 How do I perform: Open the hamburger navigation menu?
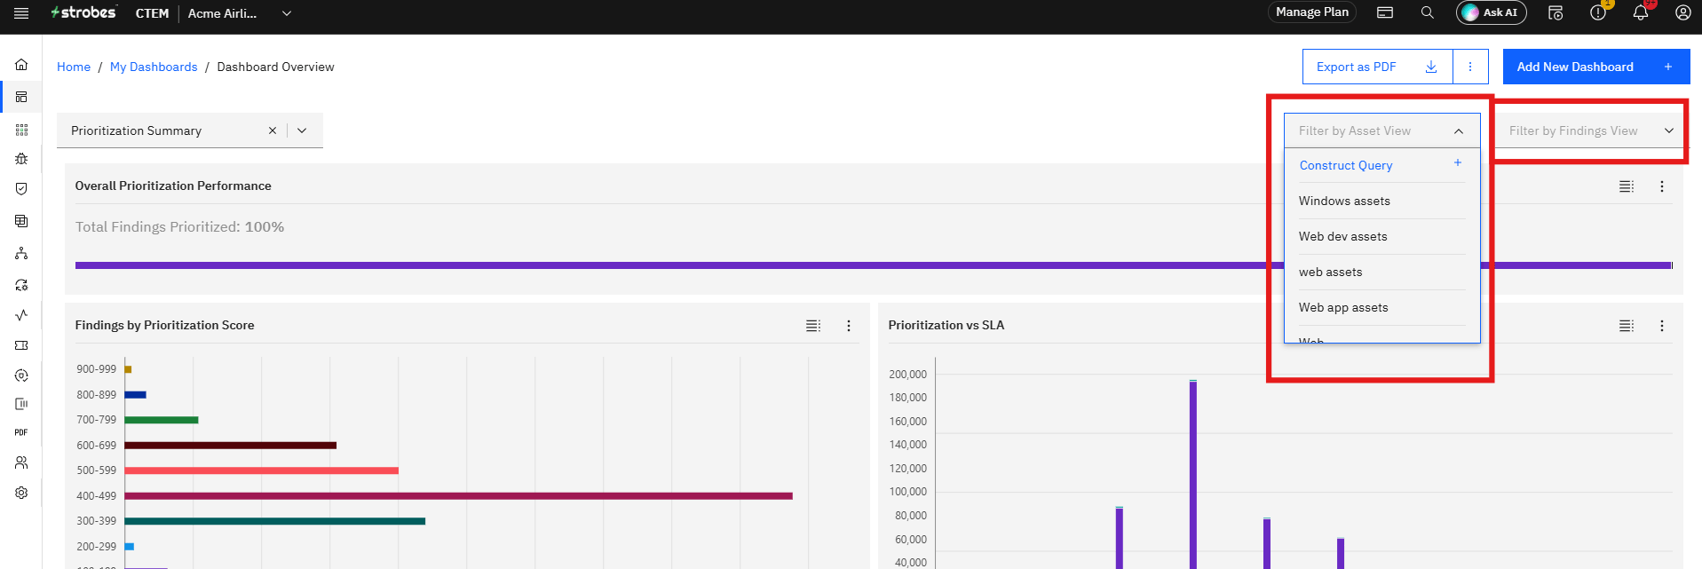(21, 13)
